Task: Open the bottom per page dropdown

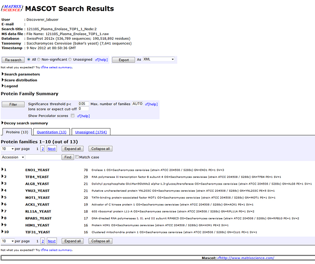Action: click(8, 241)
